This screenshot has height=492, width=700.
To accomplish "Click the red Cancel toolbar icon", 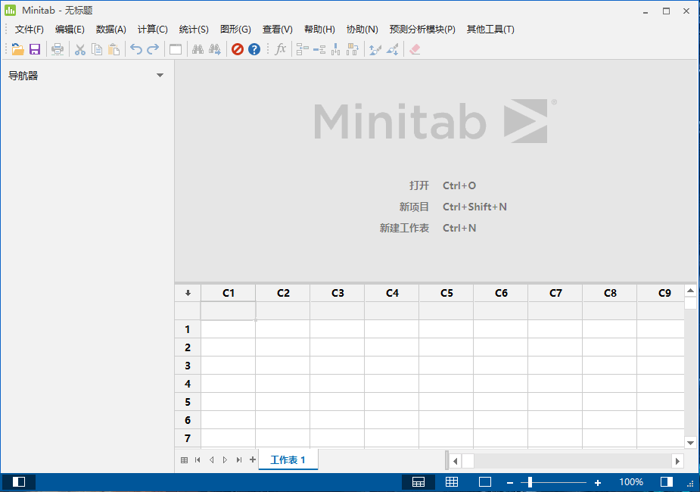I will coord(236,49).
